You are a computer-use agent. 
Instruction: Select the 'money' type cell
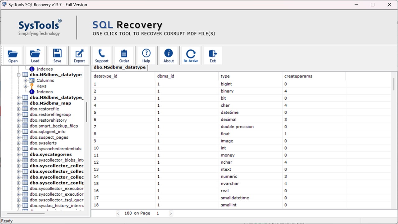pyautogui.click(x=250, y=155)
